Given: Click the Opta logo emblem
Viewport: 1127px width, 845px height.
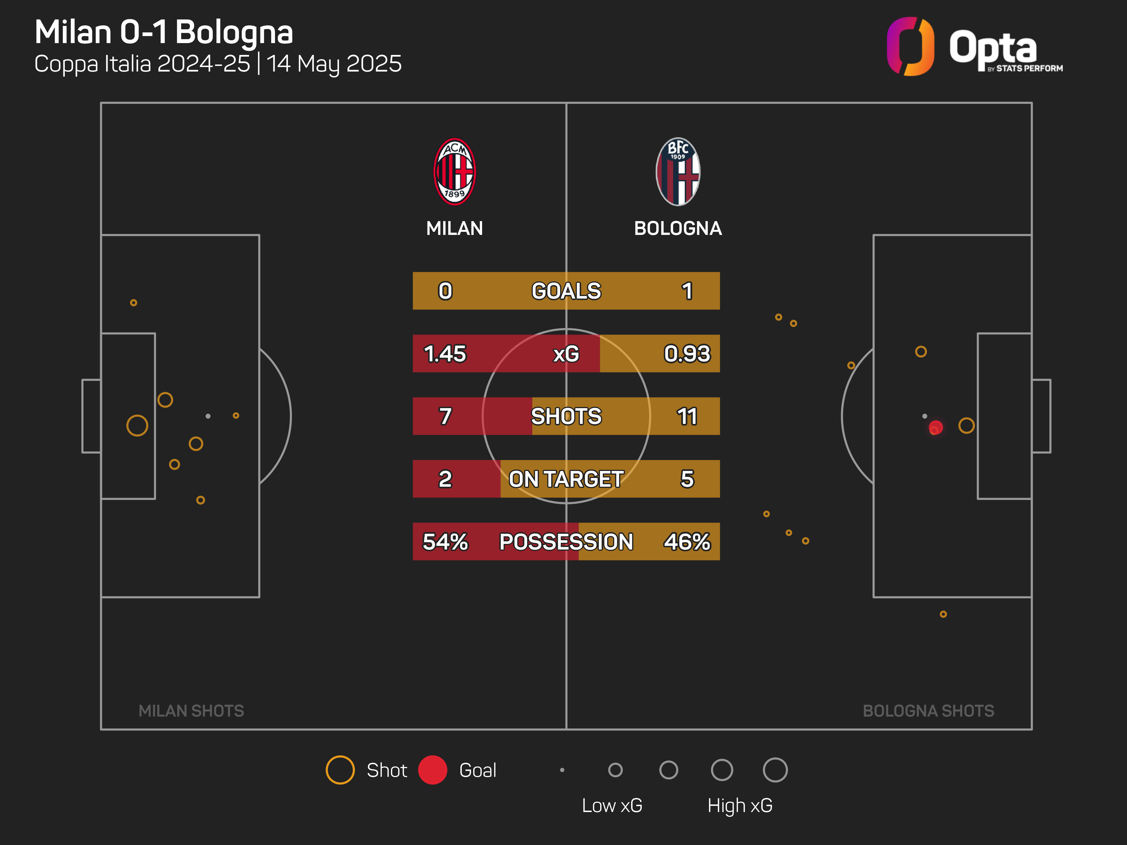Looking at the screenshot, I should [910, 46].
